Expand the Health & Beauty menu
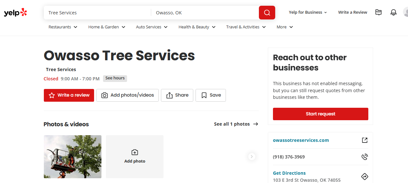Screen dimensions: 408x183 pyautogui.click(x=197, y=27)
